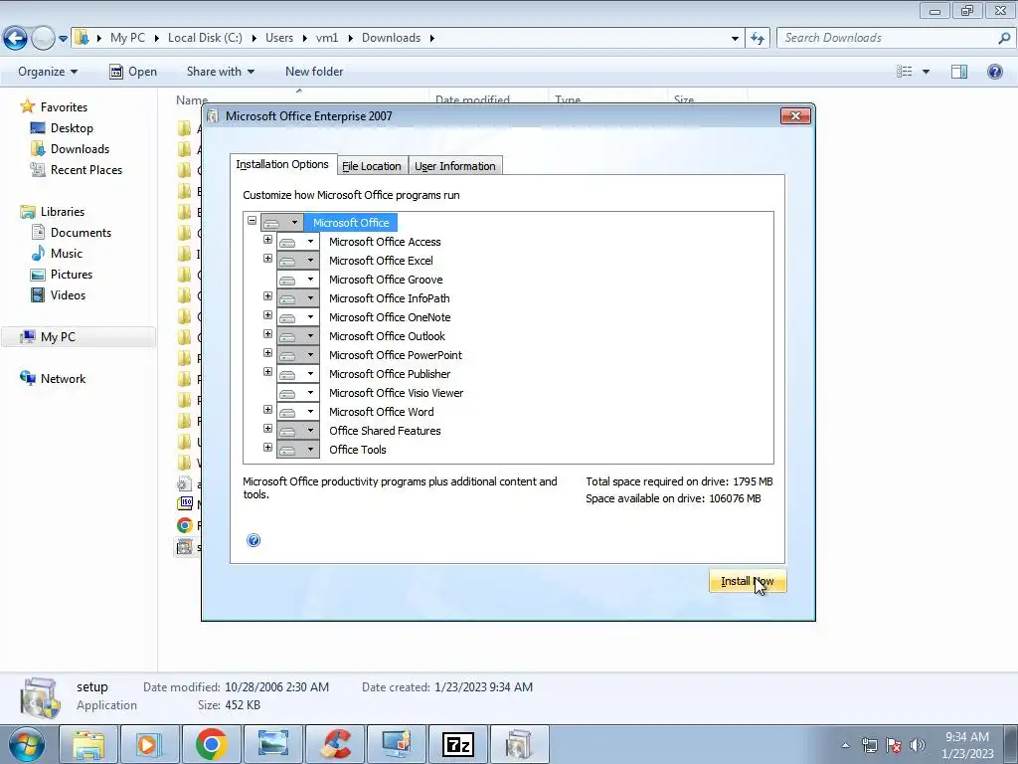Go back with Explorer back arrow

coord(16,39)
